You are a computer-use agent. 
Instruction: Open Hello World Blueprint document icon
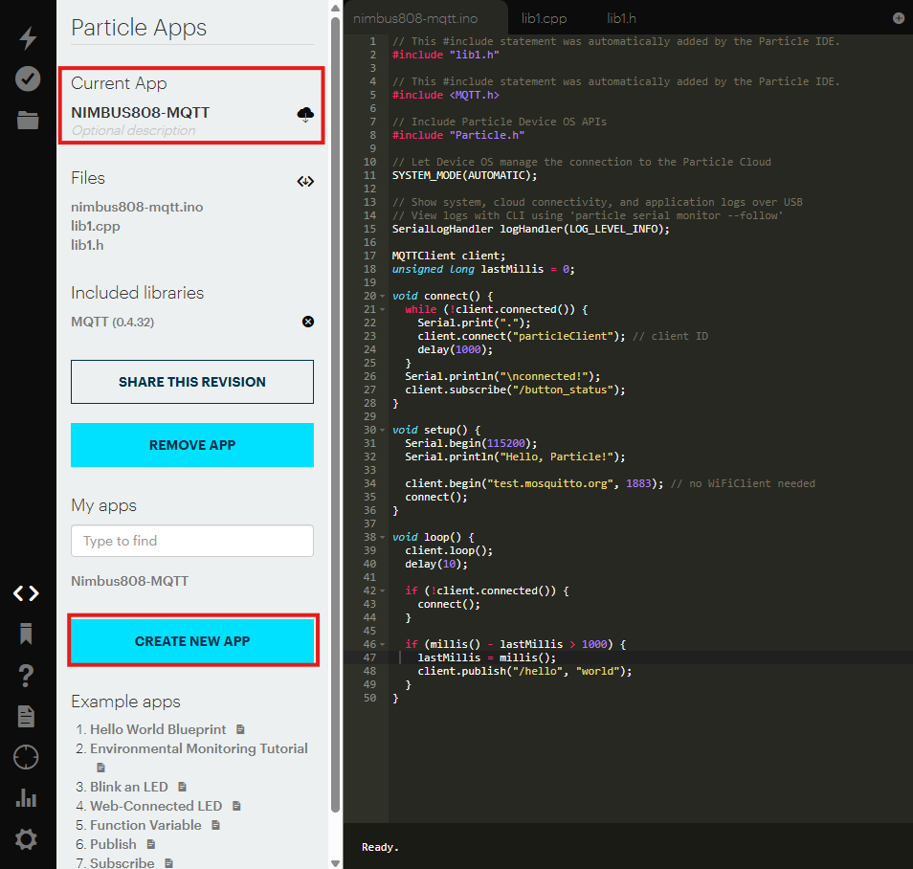240,729
